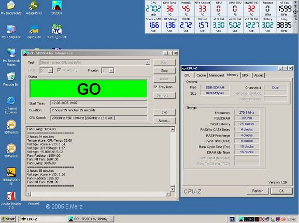Click the Start button in SP2004

click(164, 62)
